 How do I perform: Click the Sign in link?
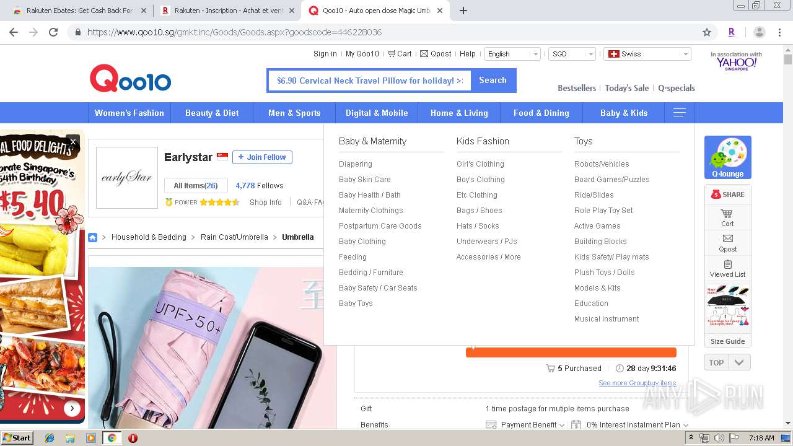[x=325, y=54]
